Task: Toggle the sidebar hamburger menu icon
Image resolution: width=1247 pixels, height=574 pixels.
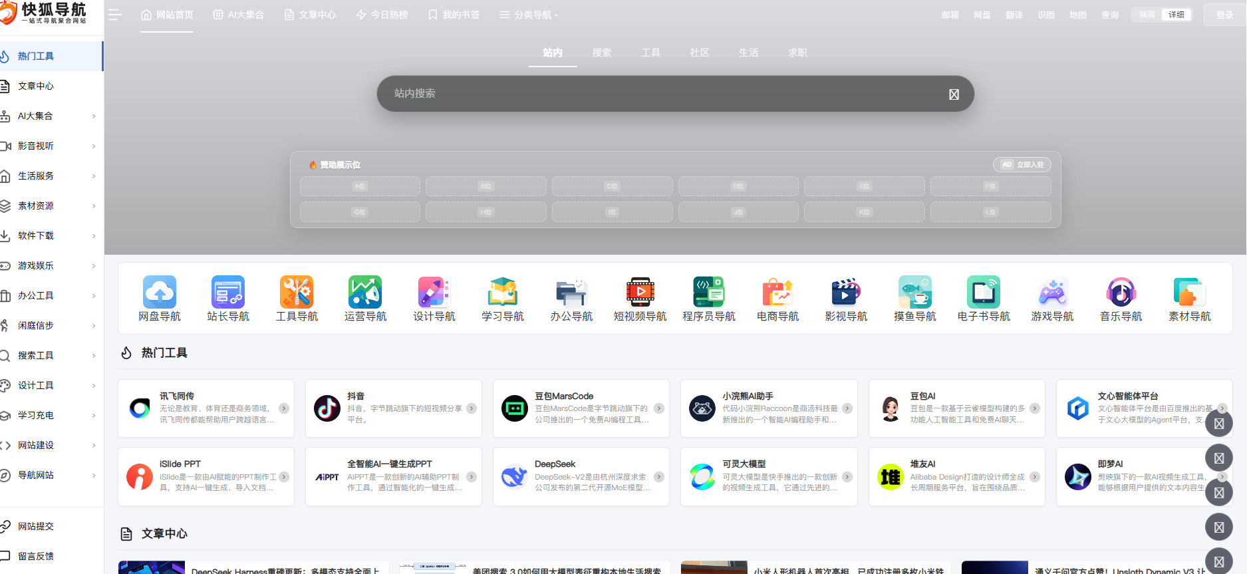Action: click(x=114, y=15)
